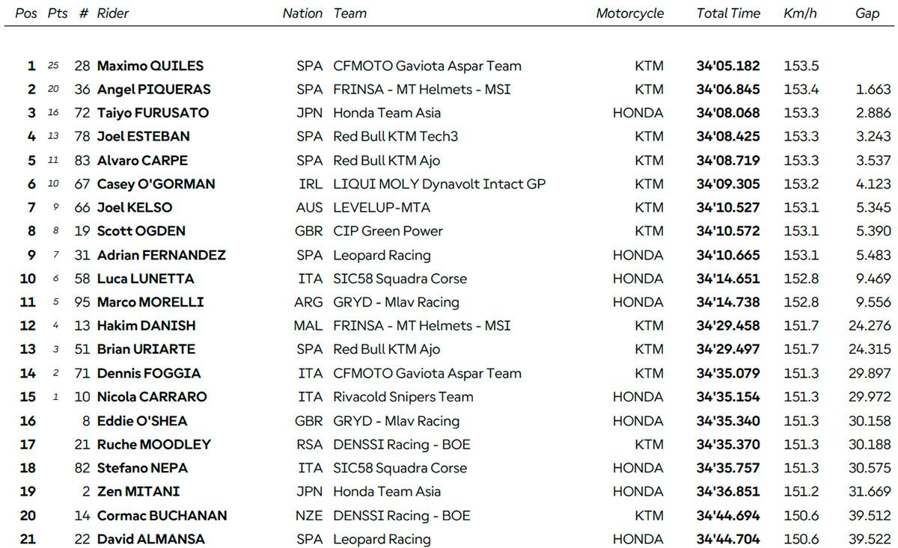Click the CIP Green Power team

(388, 231)
